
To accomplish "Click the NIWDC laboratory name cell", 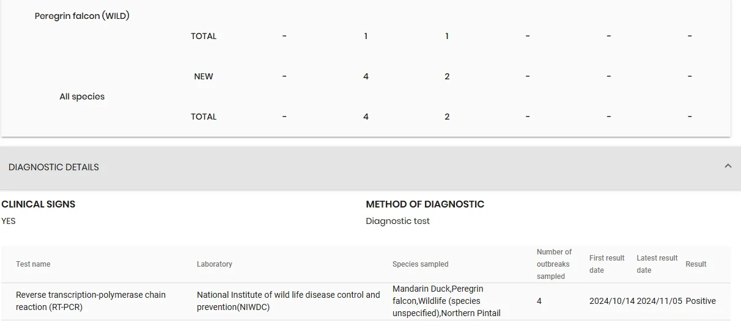I will [289, 301].
